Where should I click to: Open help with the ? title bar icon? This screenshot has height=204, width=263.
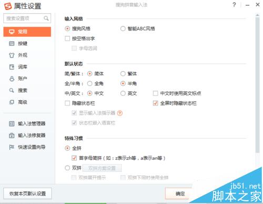pos(234,5)
